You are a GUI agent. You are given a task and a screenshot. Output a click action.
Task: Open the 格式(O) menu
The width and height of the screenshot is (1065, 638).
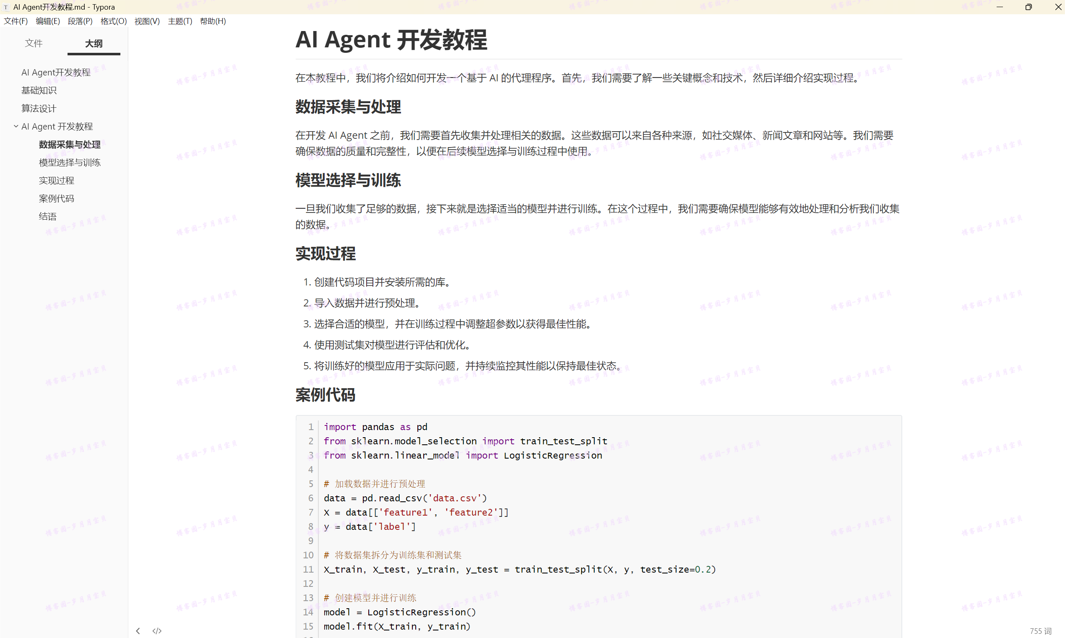click(114, 21)
